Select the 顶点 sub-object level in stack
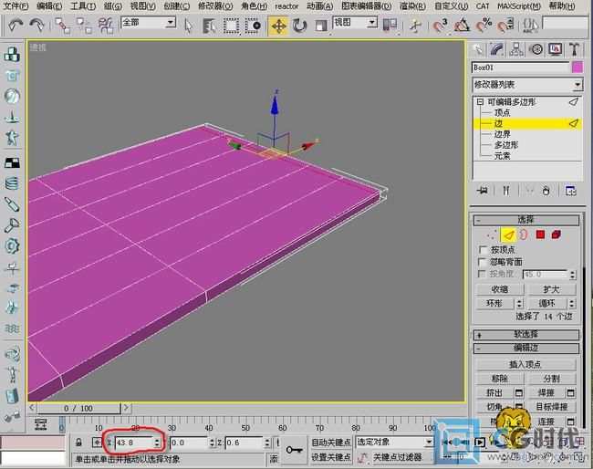Image resolution: width=593 pixels, height=469 pixels. [x=503, y=113]
